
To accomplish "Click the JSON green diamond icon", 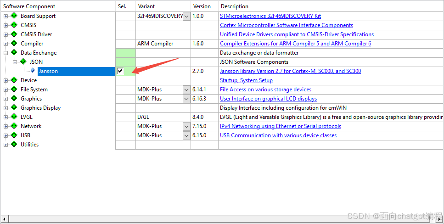I will coord(23,62).
